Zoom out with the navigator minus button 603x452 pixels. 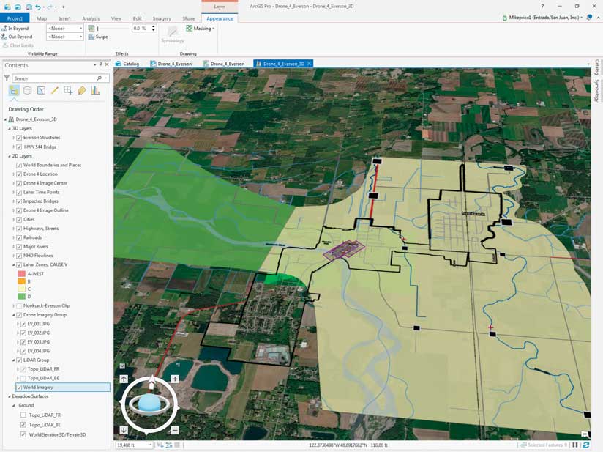(175, 430)
